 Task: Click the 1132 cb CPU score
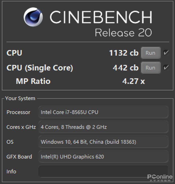(123, 53)
